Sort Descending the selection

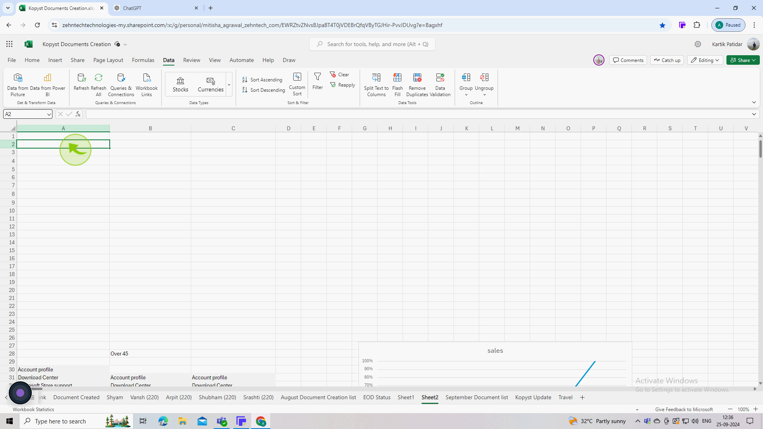(263, 90)
